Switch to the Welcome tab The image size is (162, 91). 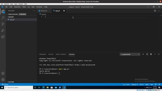[44, 11]
